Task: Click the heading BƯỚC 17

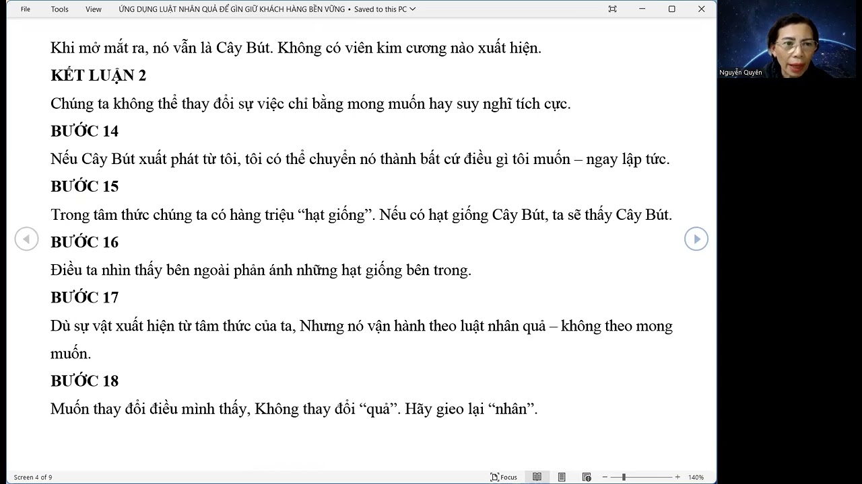Action: [x=85, y=297]
